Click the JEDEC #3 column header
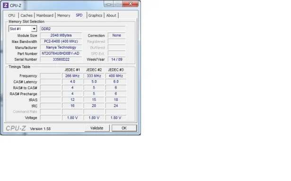 tap(116, 70)
